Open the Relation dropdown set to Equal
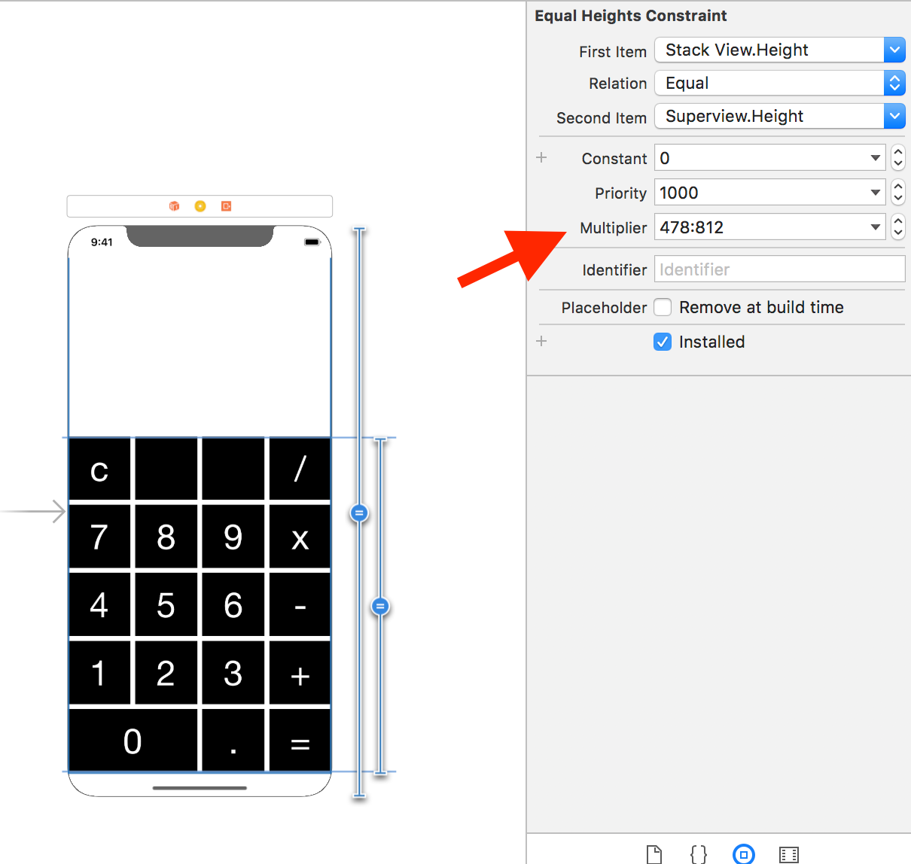The height and width of the screenshot is (864, 911). 894,83
